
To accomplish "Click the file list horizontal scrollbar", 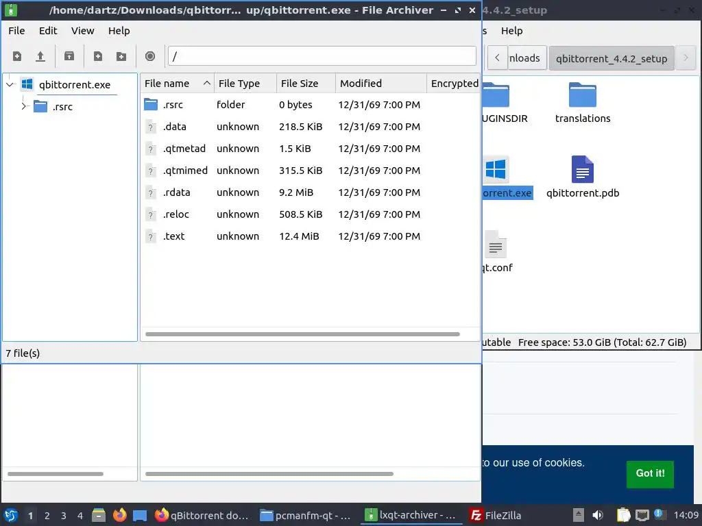I will point(302,334).
